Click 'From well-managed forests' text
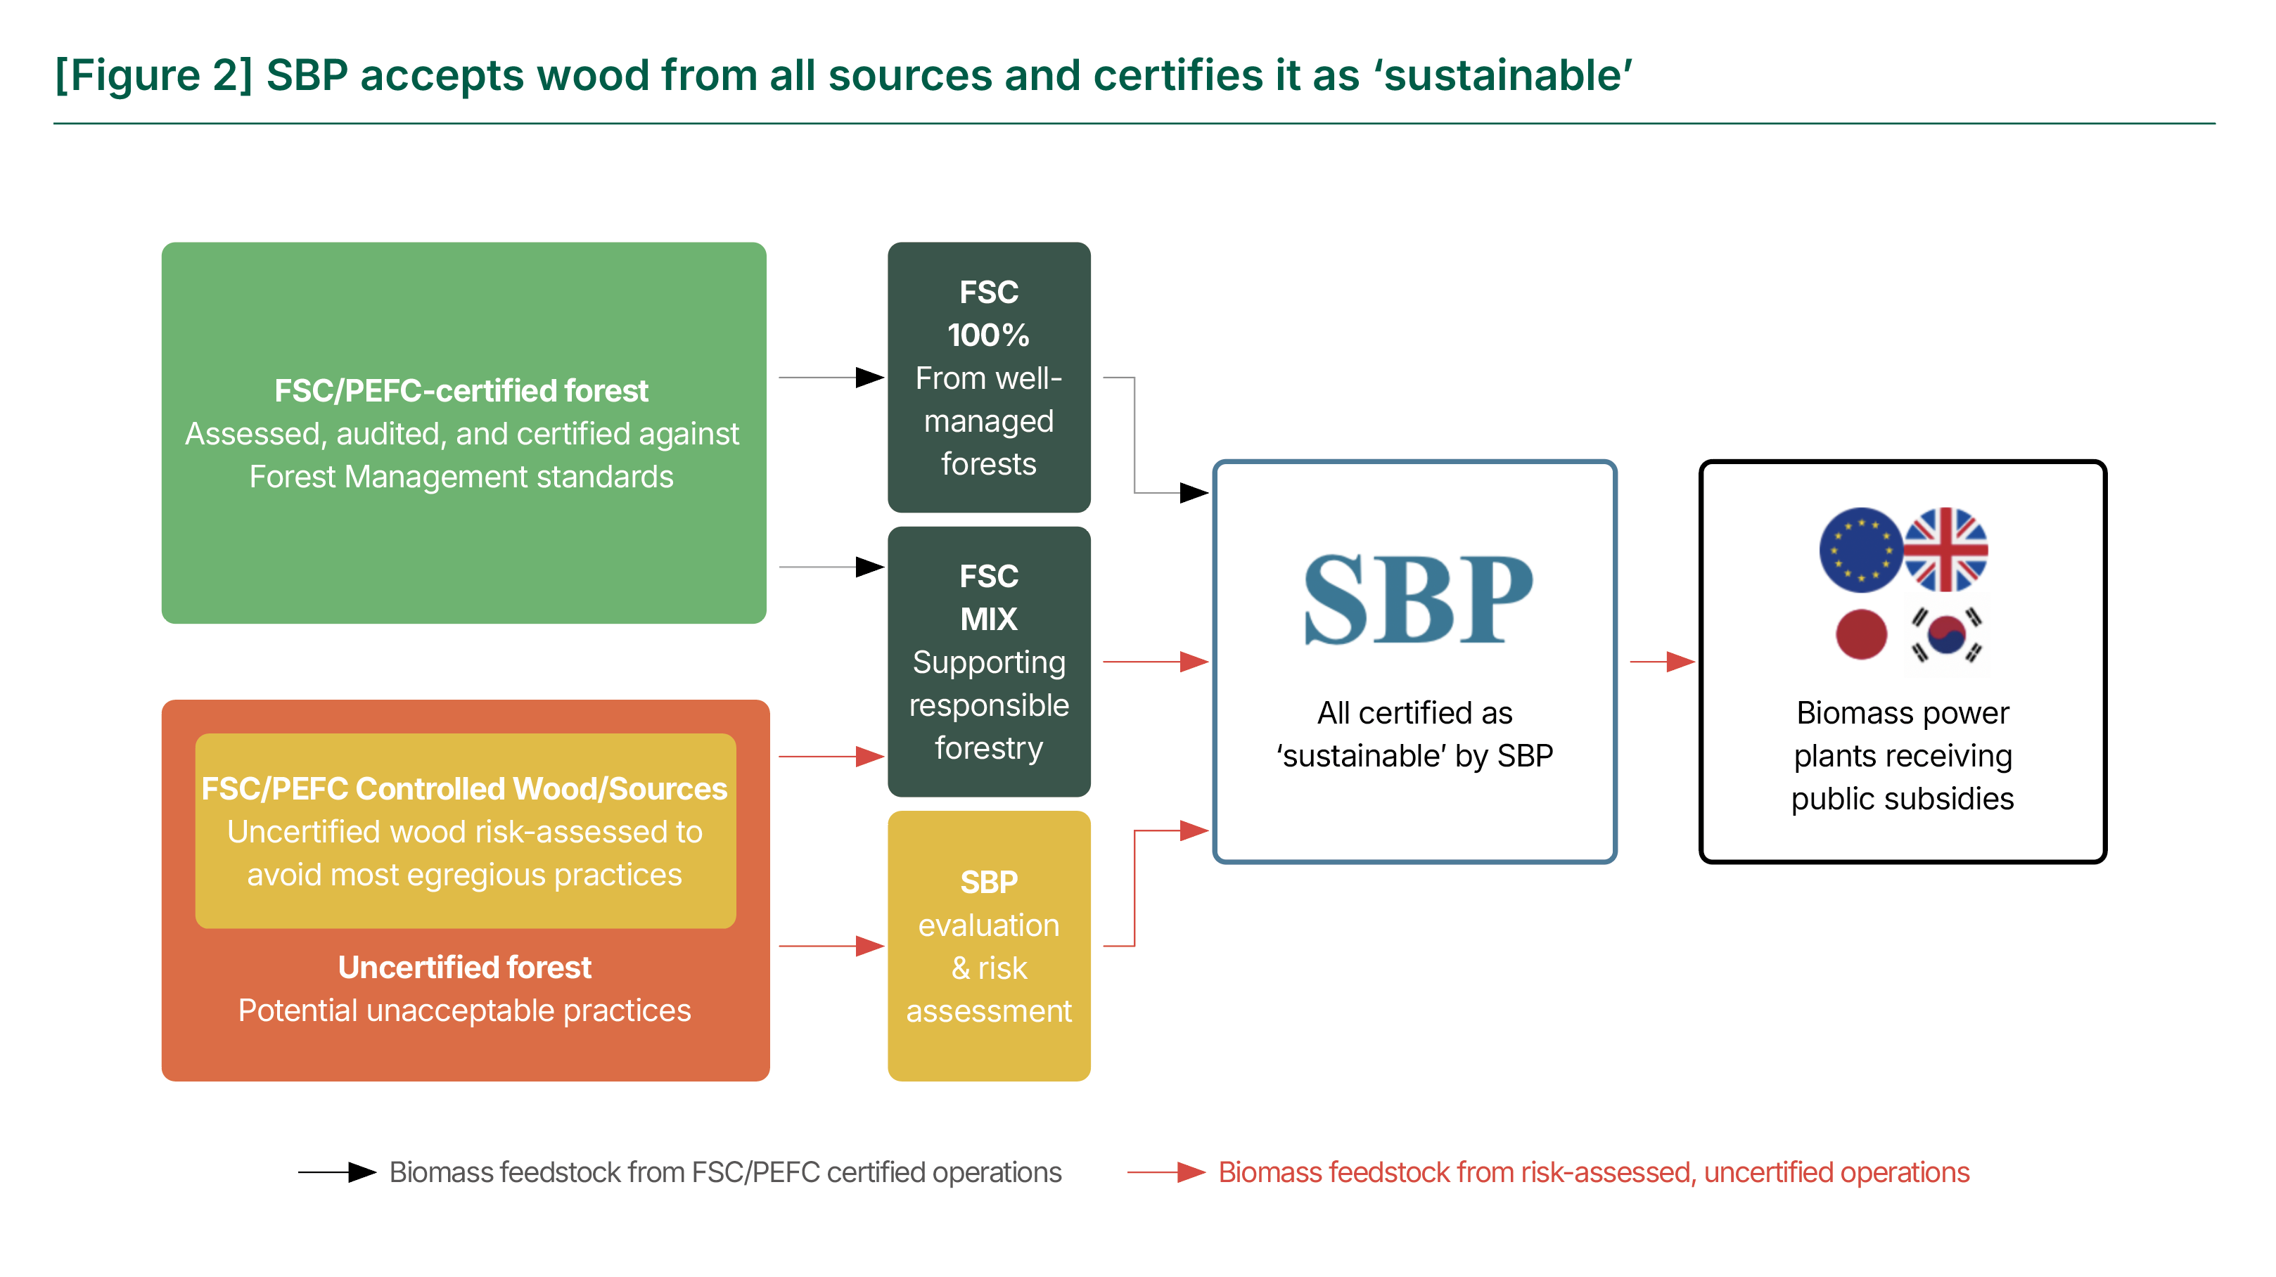The height and width of the screenshot is (1277, 2276). pyautogui.click(x=989, y=421)
